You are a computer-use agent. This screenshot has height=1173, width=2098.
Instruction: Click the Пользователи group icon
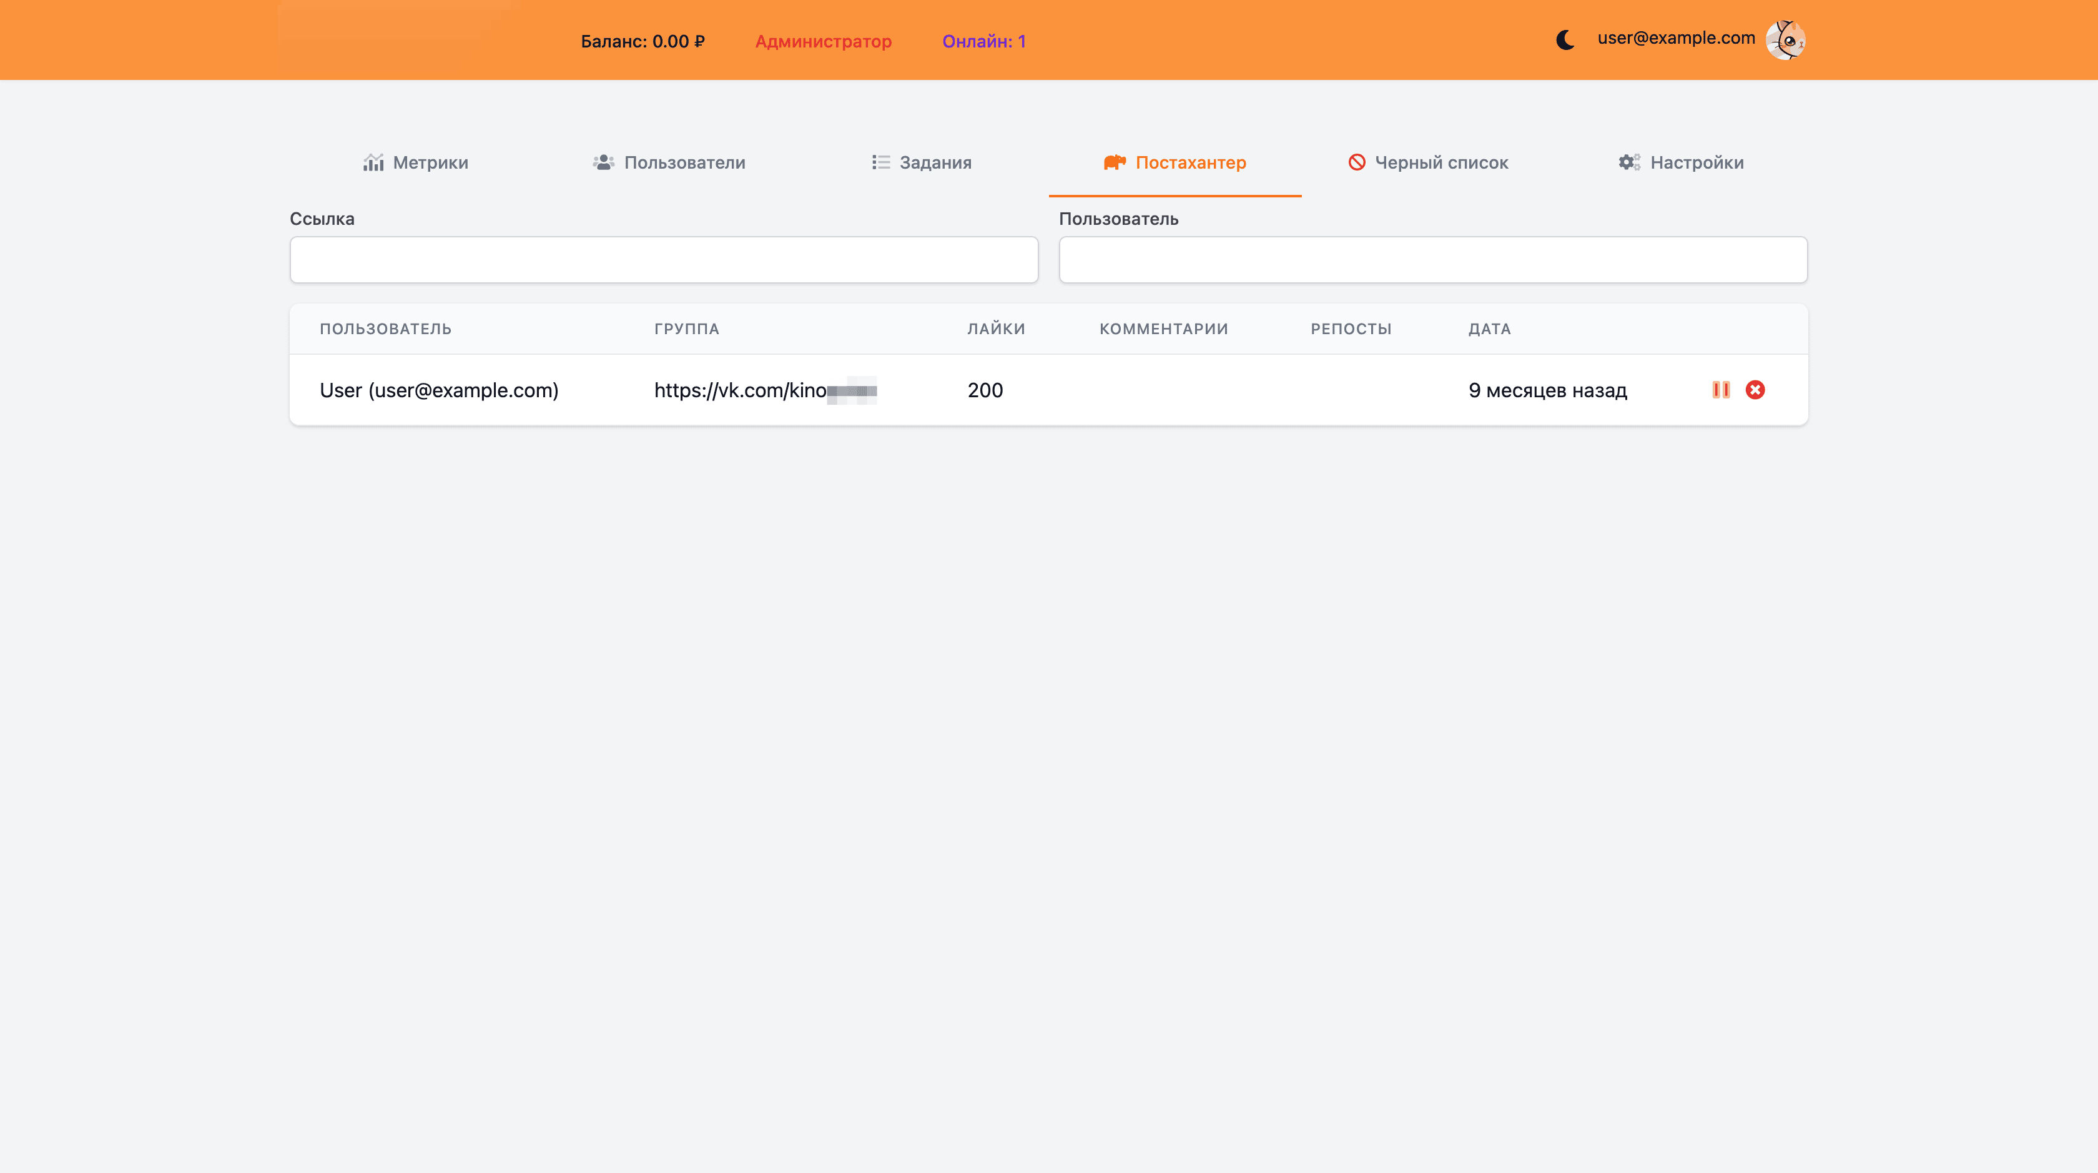tap(604, 163)
